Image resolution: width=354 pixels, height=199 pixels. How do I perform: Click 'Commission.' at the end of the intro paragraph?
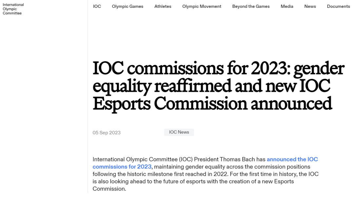pyautogui.click(x=109, y=189)
